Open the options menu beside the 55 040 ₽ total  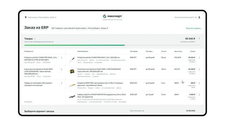tap(199, 38)
